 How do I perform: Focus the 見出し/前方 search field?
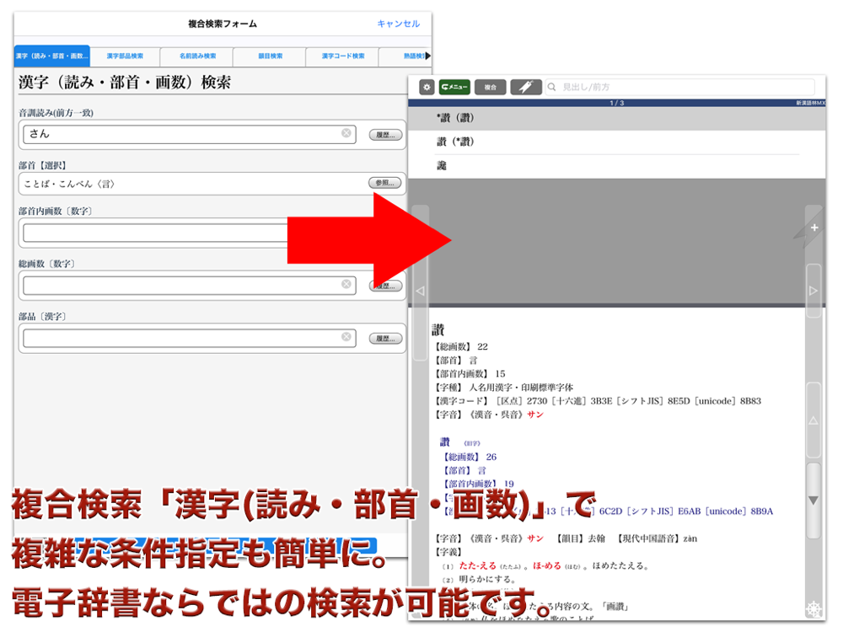680,87
